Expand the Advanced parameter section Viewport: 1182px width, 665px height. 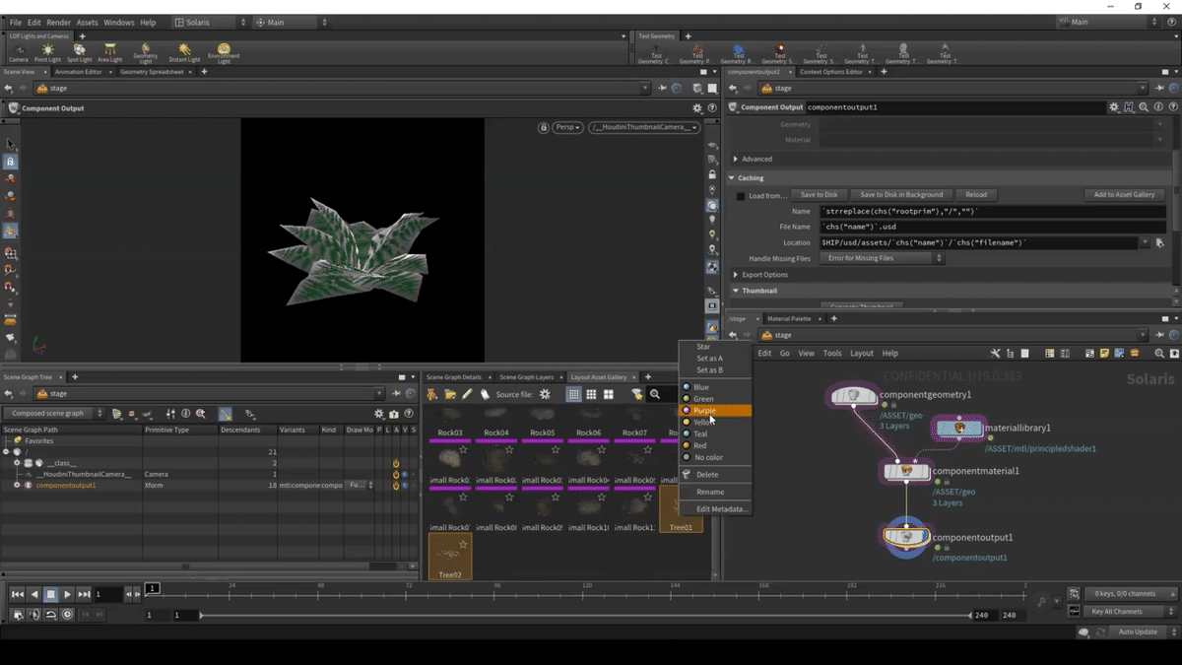pyautogui.click(x=736, y=159)
